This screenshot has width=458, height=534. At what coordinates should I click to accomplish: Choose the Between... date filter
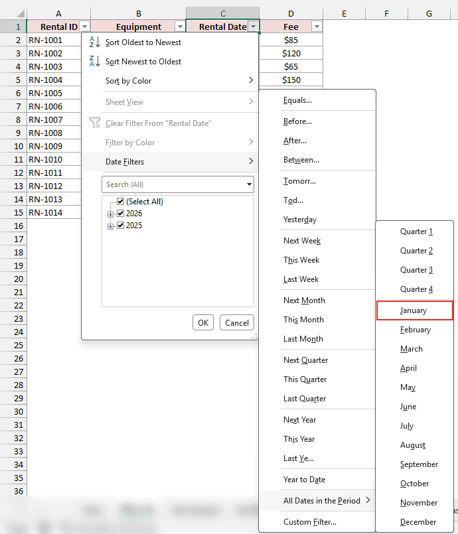coord(317,160)
